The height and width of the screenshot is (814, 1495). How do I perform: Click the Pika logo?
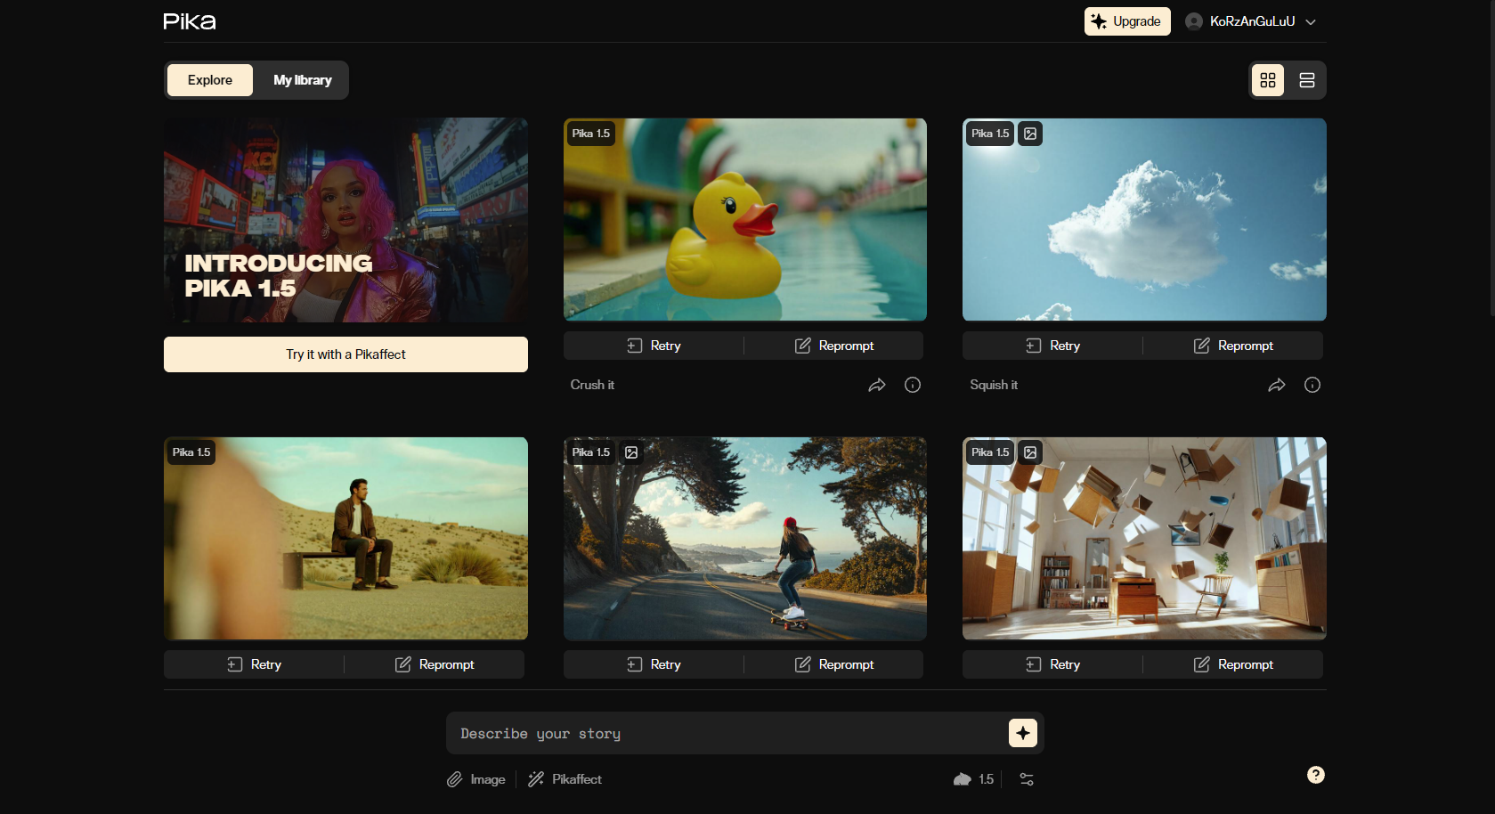[190, 21]
